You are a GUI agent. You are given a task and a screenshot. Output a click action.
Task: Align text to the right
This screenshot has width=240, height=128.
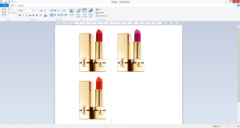(59, 15)
